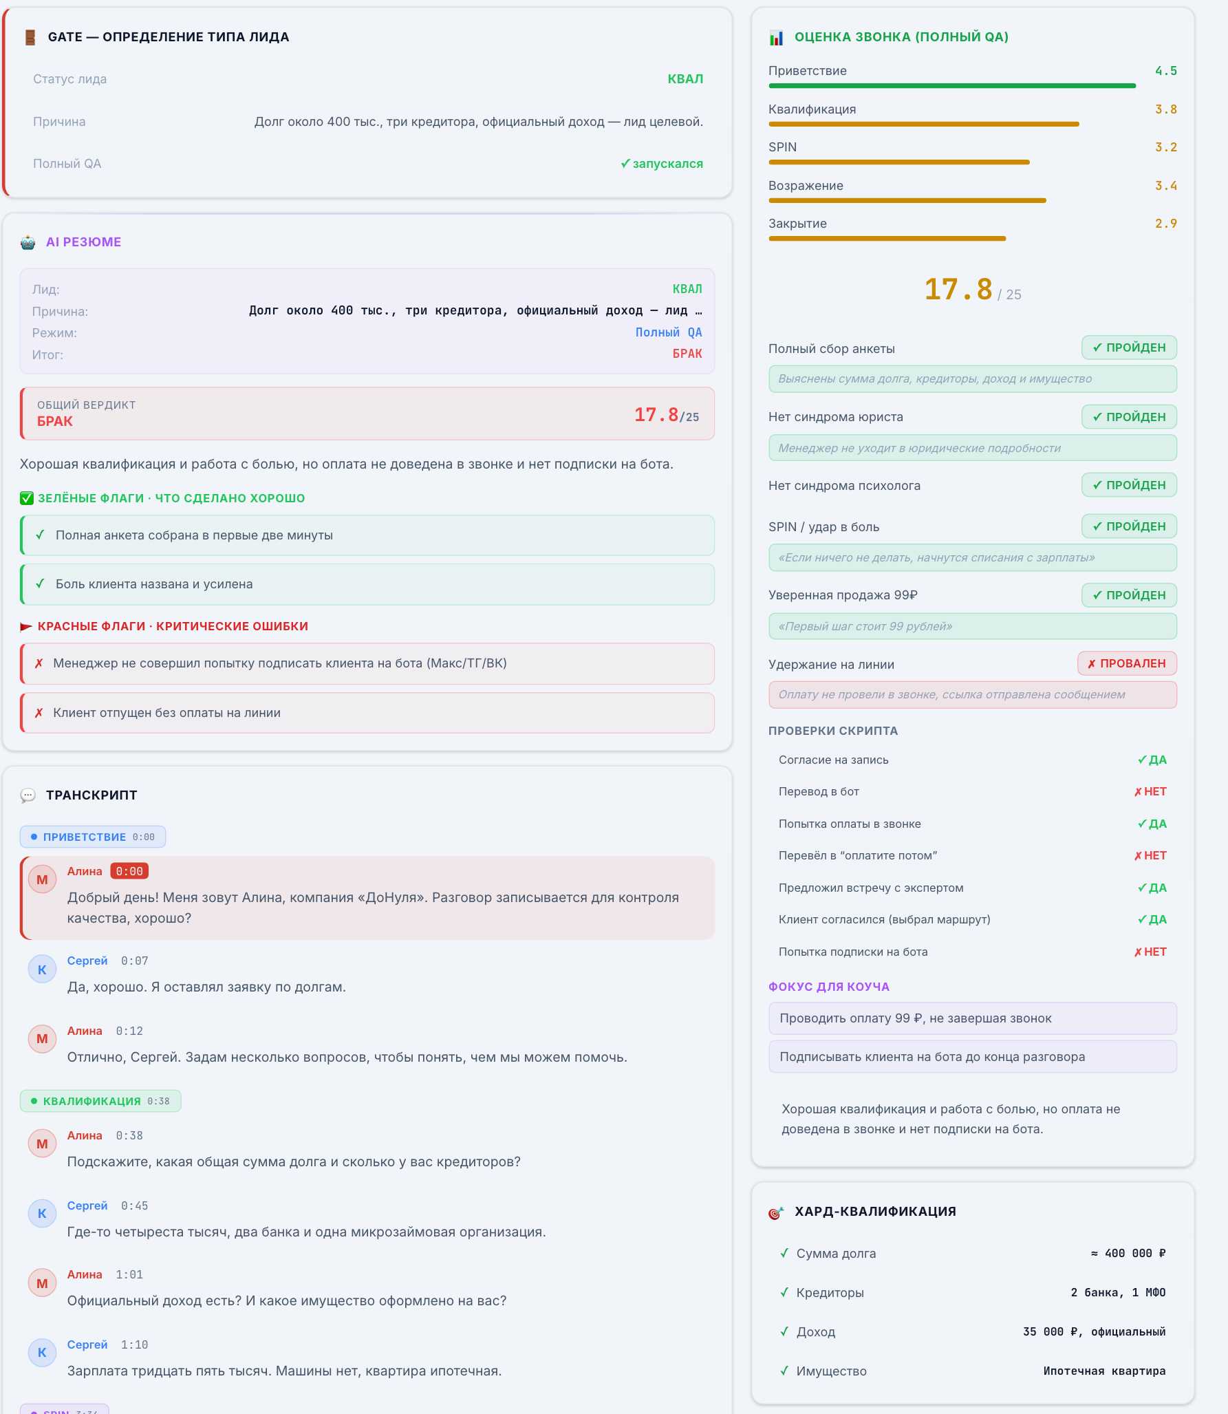This screenshot has height=1414, width=1228.
Task: Click the SPIN score bar
Action: (x=899, y=162)
